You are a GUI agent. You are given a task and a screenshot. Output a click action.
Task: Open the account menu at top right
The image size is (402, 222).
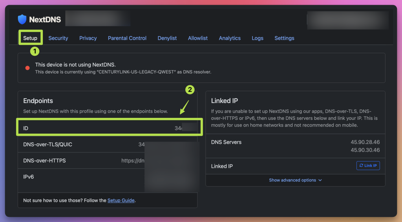(x=347, y=20)
